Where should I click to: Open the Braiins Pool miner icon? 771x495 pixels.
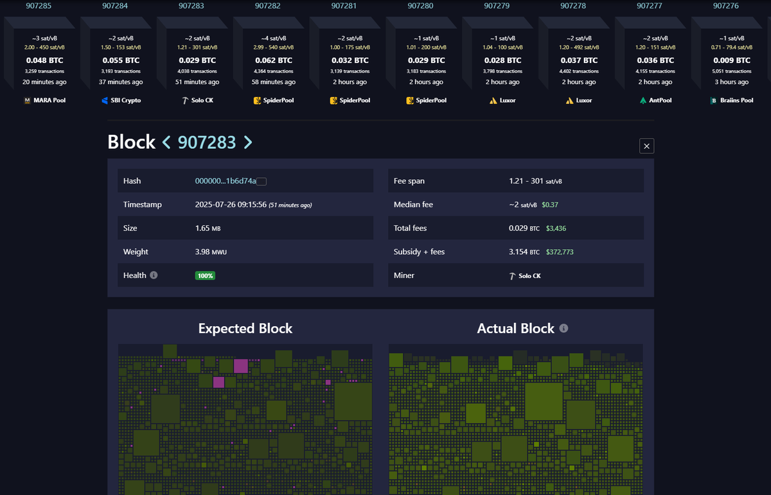pos(714,101)
